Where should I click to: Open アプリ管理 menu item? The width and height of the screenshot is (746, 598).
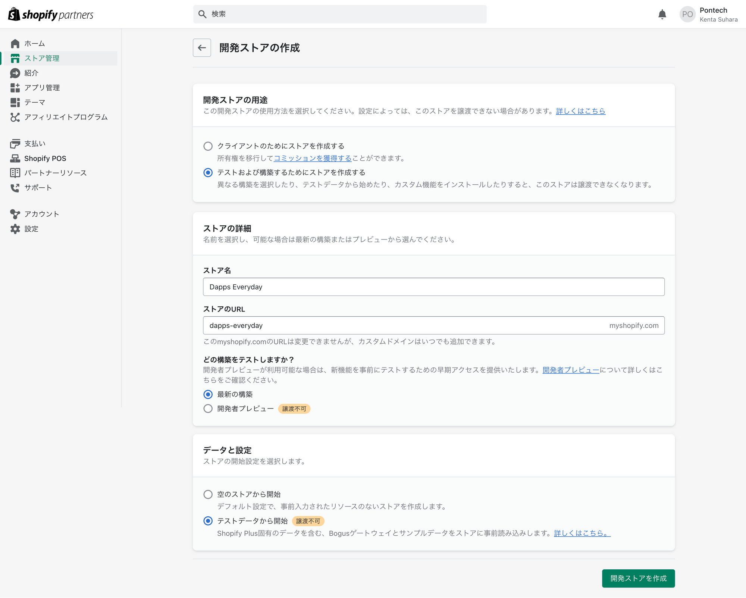click(x=42, y=88)
